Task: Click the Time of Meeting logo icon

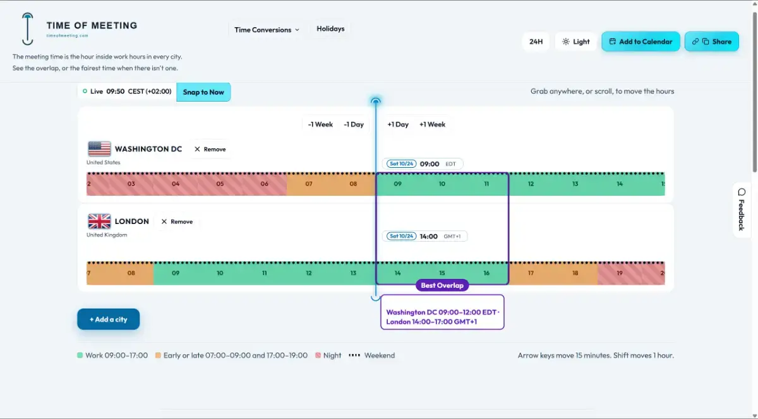Action: (27, 29)
